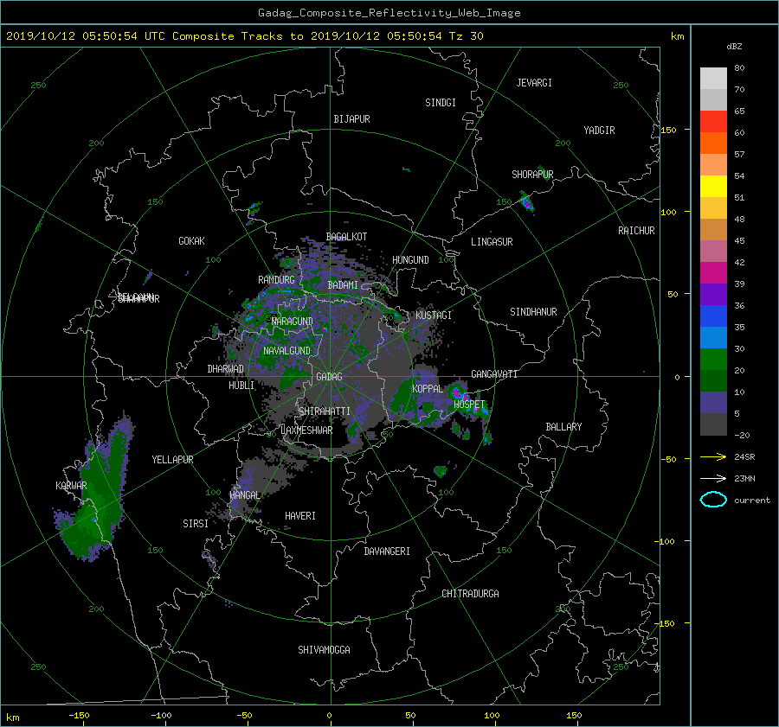This screenshot has width=779, height=727.
Task: Click the magenta storm cell near Shorapur
Action: point(526,202)
